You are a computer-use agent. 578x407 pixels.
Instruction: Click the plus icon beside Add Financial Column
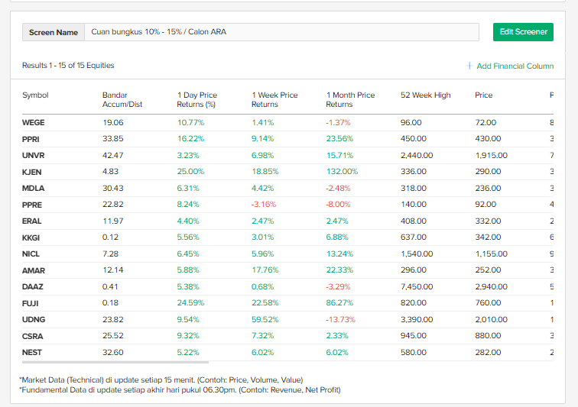[469, 66]
